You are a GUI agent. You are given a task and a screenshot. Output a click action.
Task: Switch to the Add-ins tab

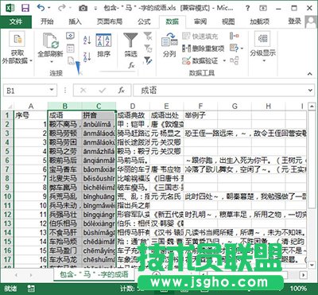tap(259, 21)
